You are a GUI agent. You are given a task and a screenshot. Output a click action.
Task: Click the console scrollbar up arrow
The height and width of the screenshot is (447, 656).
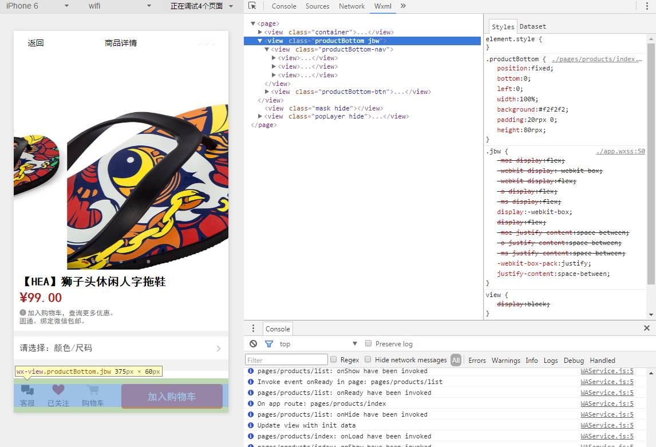(651, 373)
